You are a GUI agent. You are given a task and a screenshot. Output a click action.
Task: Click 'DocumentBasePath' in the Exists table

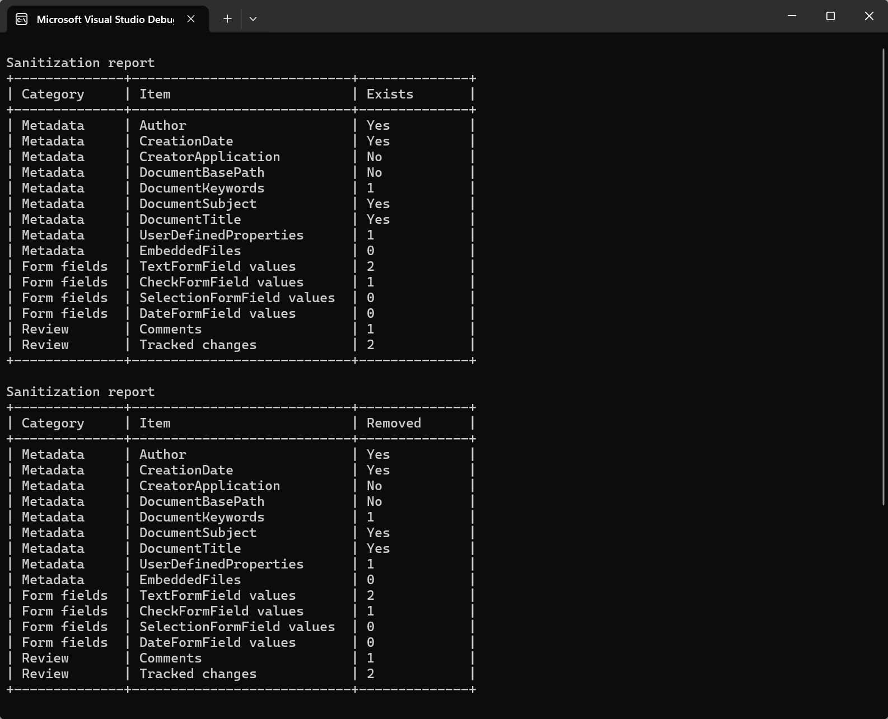pyautogui.click(x=202, y=172)
